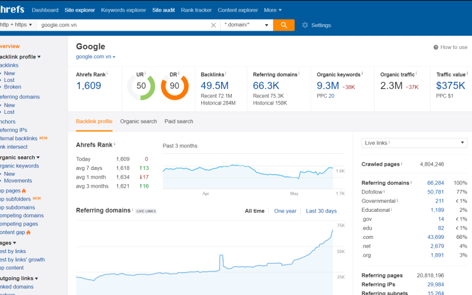Open the Keywords explorer menu item

coord(122,10)
